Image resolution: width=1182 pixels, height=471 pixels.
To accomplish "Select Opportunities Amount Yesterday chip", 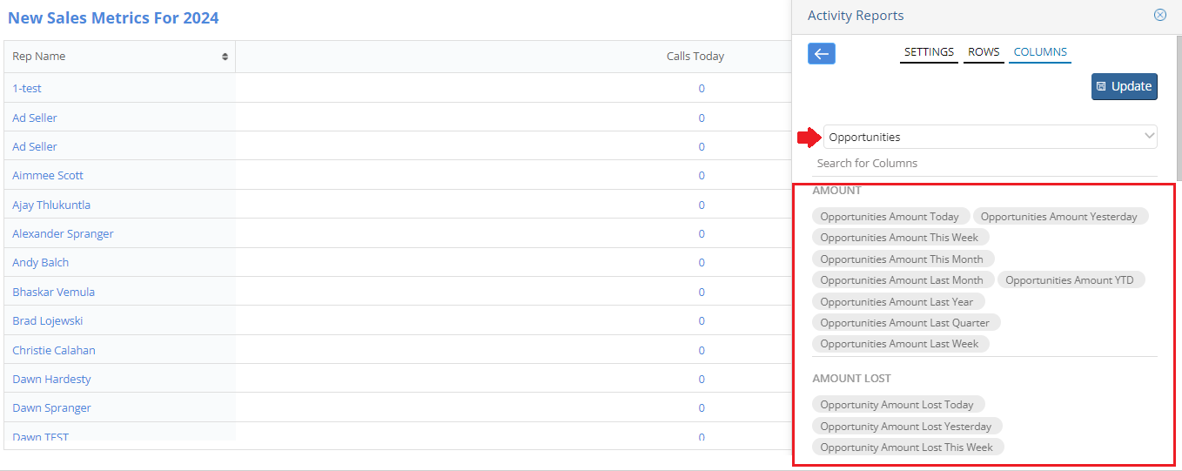I will tap(1059, 217).
